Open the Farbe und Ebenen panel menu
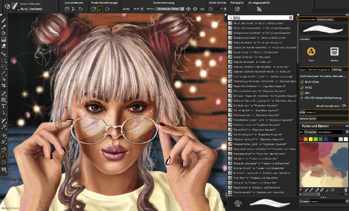The image size is (349, 211). click(347, 126)
